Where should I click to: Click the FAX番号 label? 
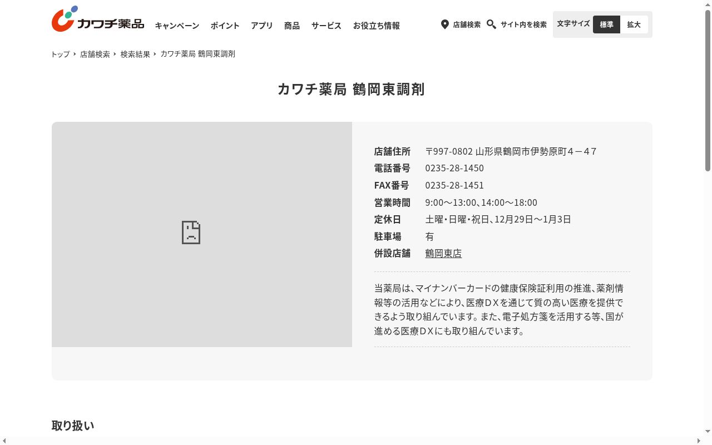tap(392, 185)
